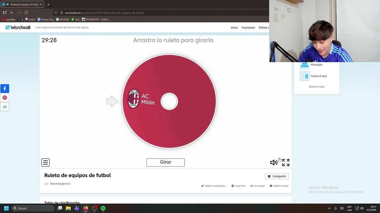Open Microsoft Teams from taskbar
The image size is (380, 213).
click(77, 208)
